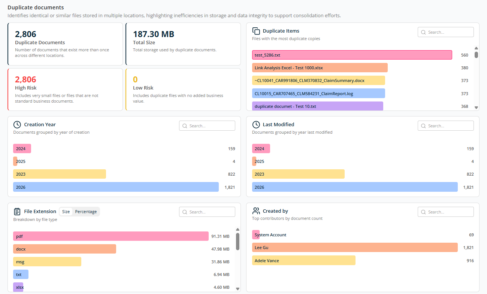Select the test_5286.txt bar
Viewport: 487px width, 294px height.
352,55
